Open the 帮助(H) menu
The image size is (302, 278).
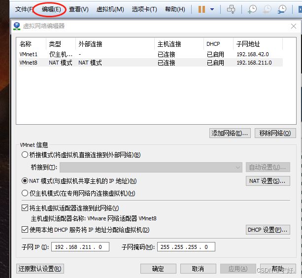click(175, 9)
